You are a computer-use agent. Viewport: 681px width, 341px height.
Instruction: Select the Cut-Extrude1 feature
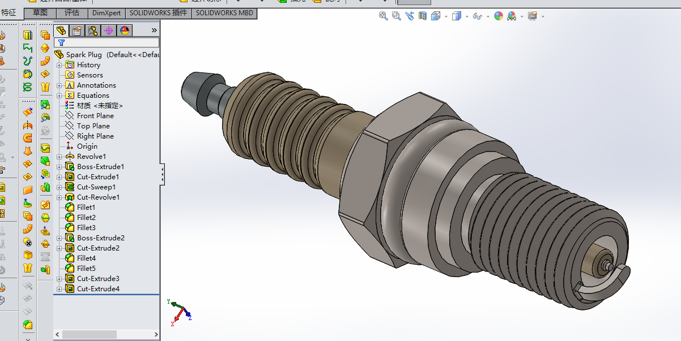[x=98, y=177]
